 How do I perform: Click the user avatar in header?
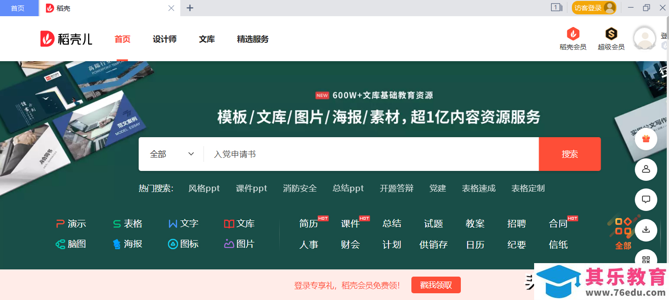(644, 38)
